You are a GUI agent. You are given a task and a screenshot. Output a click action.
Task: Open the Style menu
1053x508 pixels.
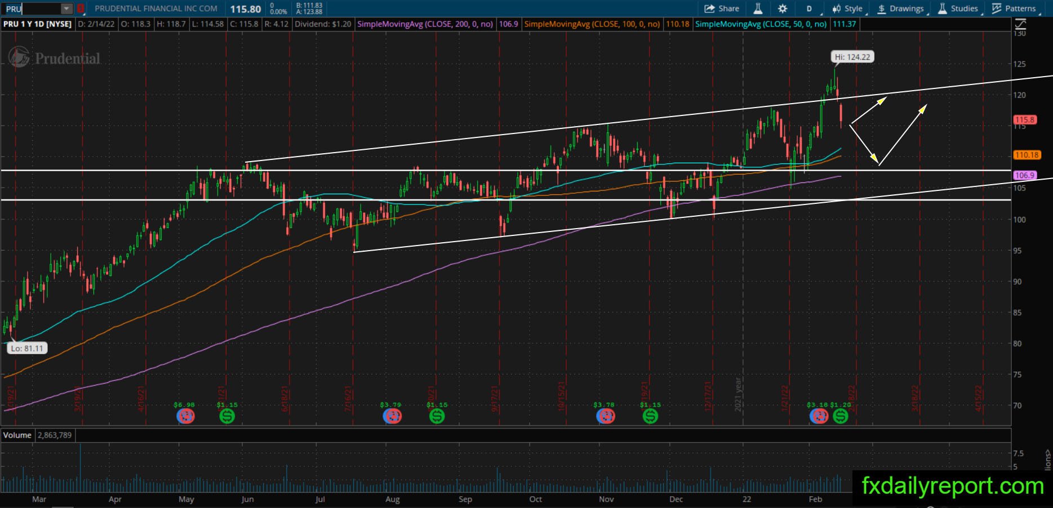(848, 8)
